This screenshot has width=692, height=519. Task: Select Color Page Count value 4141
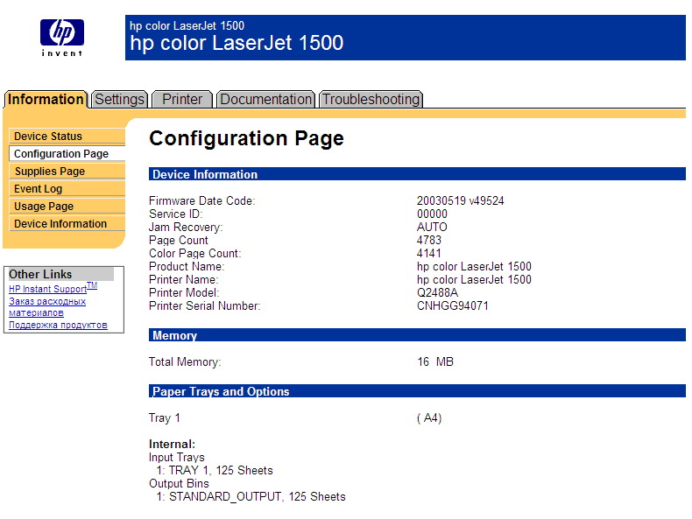click(429, 253)
